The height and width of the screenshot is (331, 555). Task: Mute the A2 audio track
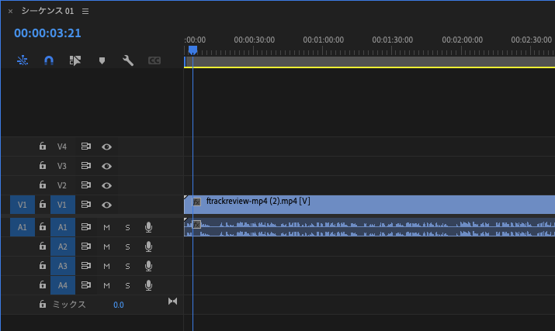click(106, 247)
